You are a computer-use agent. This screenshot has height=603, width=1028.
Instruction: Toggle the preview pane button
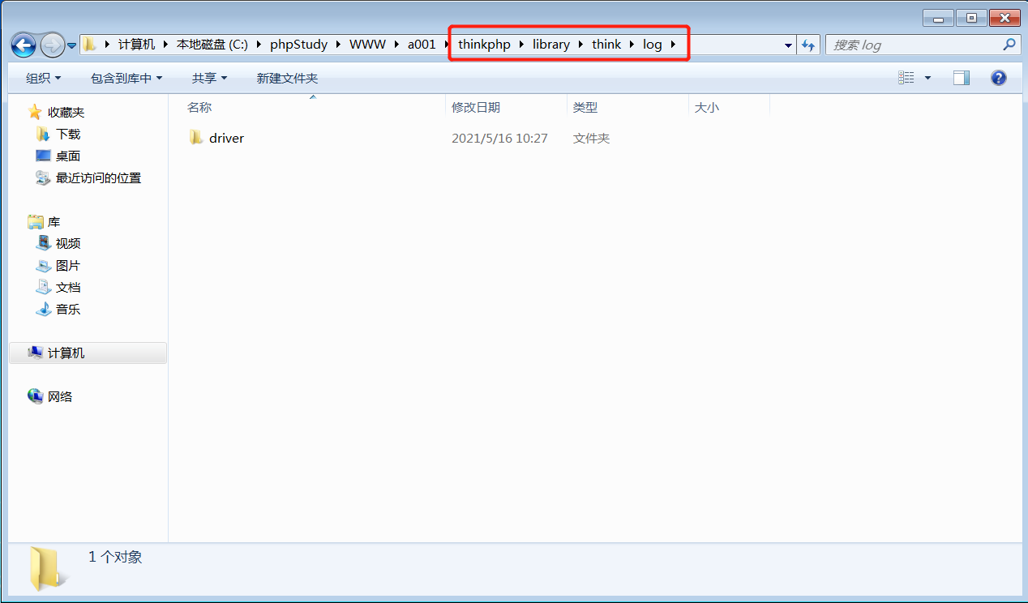click(962, 78)
